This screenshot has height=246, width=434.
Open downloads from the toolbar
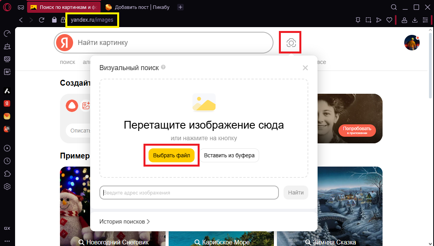tap(415, 20)
